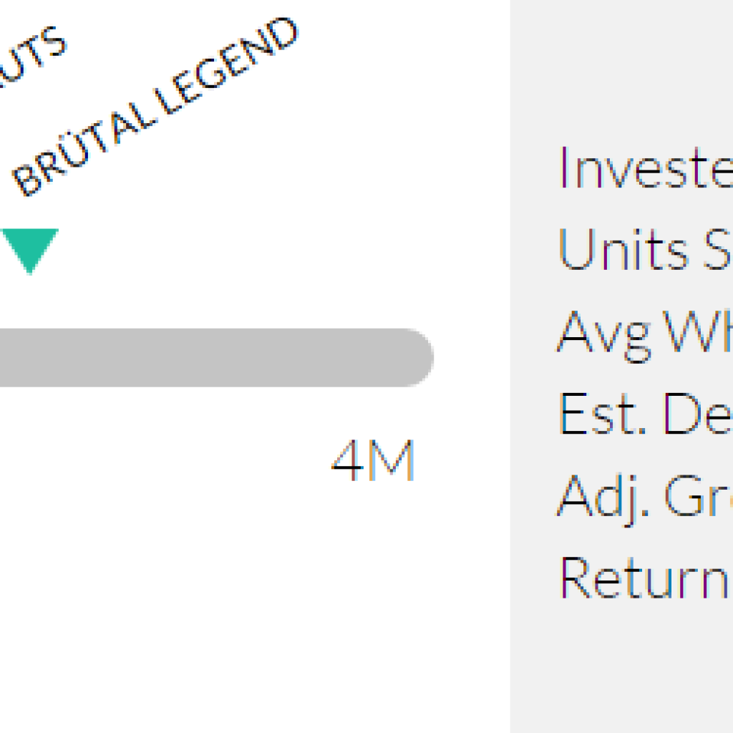Select the Est. De... stat label
Screen dimensions: 733x733
pos(644,414)
